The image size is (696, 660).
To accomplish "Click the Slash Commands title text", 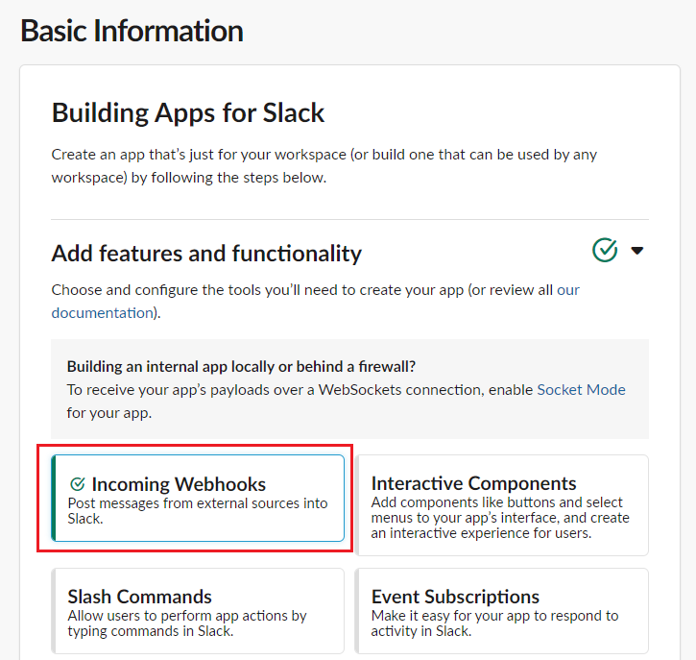I will pos(139,597).
